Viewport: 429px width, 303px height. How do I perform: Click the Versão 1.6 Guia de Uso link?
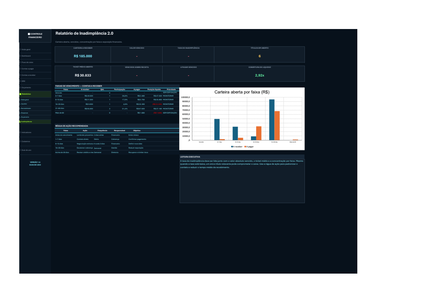click(35, 164)
